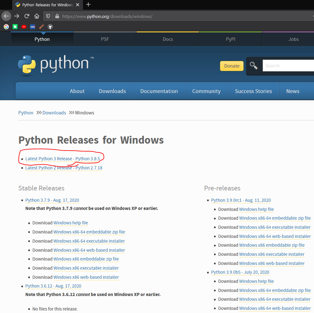Download 3.9.0rc1 Windows x86 executable installer
This screenshot has width=314, height=313.
[272, 254]
